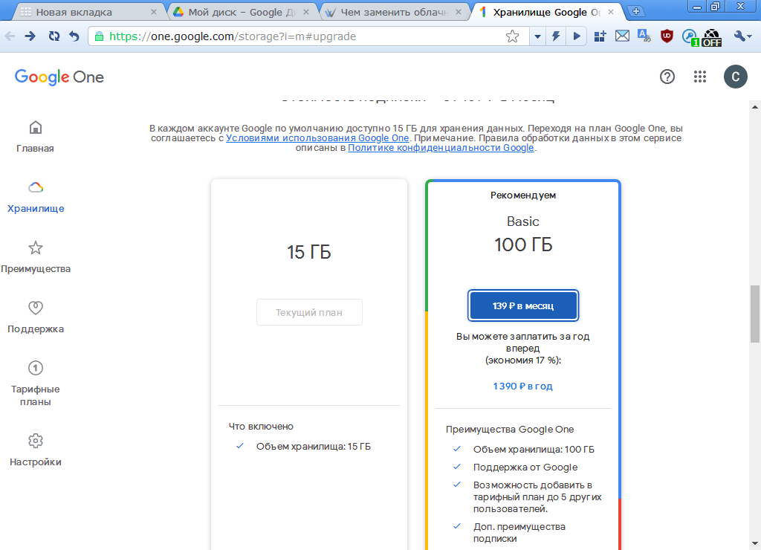This screenshot has height=550, width=761.
Task: Open Преимущества star section
Action: point(36,256)
